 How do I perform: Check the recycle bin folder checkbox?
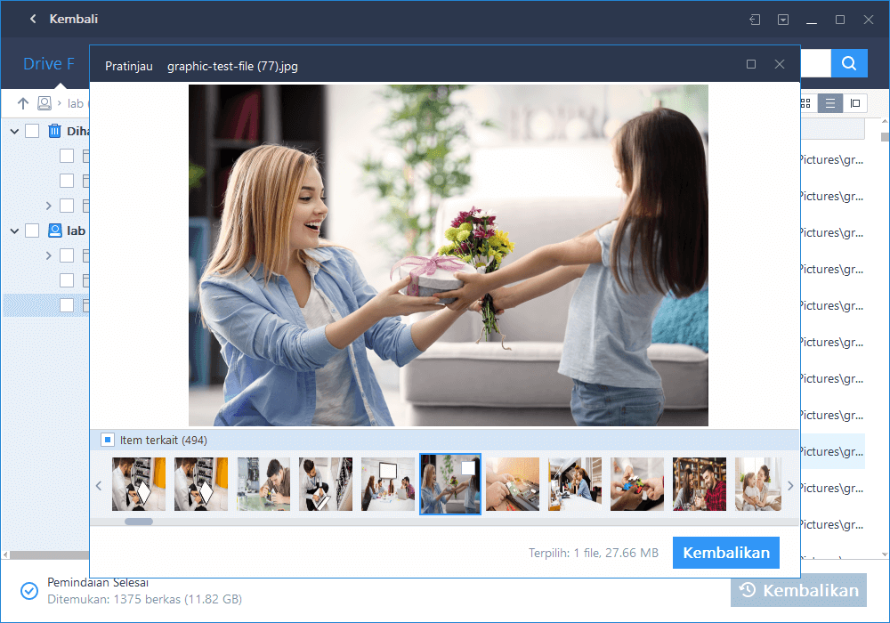[x=32, y=131]
